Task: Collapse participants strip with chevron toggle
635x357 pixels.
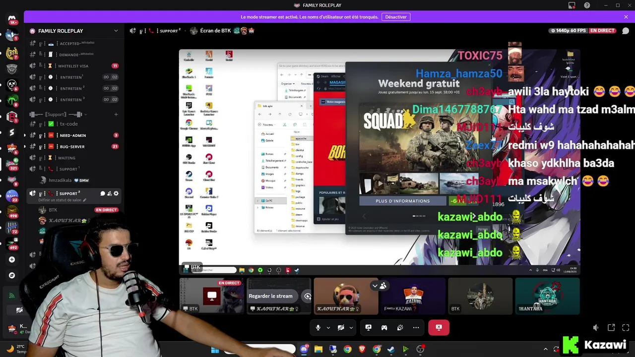Action: (x=375, y=286)
